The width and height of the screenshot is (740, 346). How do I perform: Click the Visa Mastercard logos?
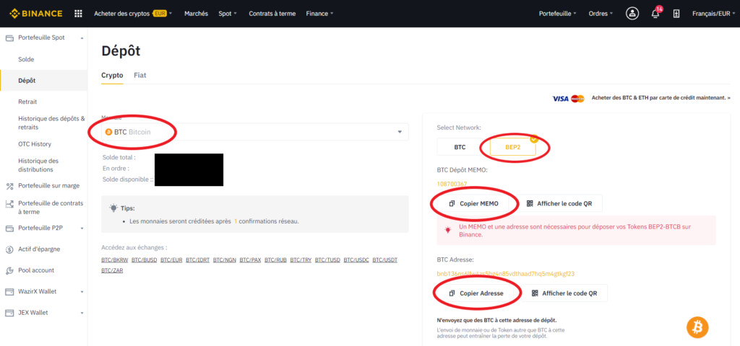pos(568,98)
